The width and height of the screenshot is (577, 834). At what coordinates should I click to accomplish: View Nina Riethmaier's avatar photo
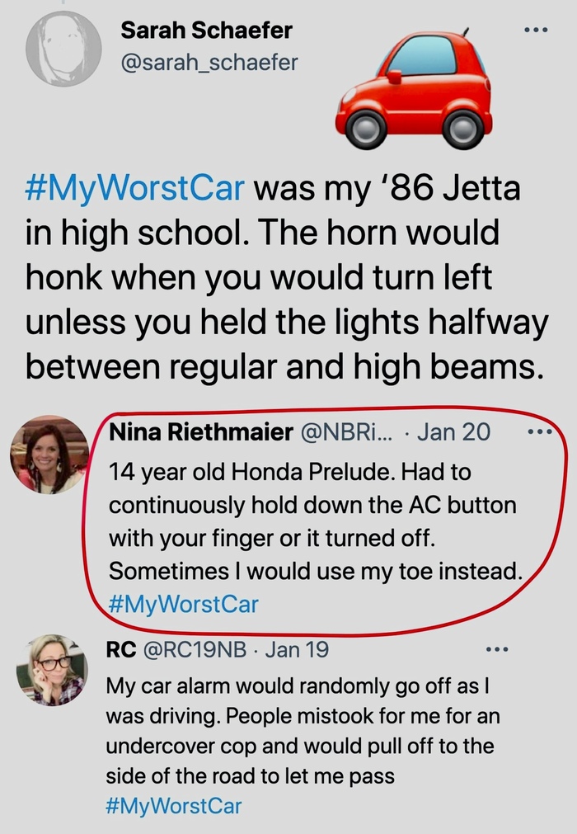tap(49, 454)
